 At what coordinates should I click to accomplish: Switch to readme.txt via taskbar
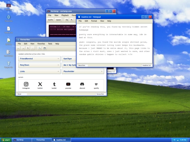[61, 140]
